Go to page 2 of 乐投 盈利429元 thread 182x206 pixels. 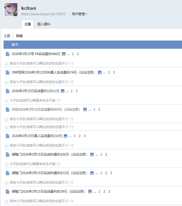pos(99,110)
